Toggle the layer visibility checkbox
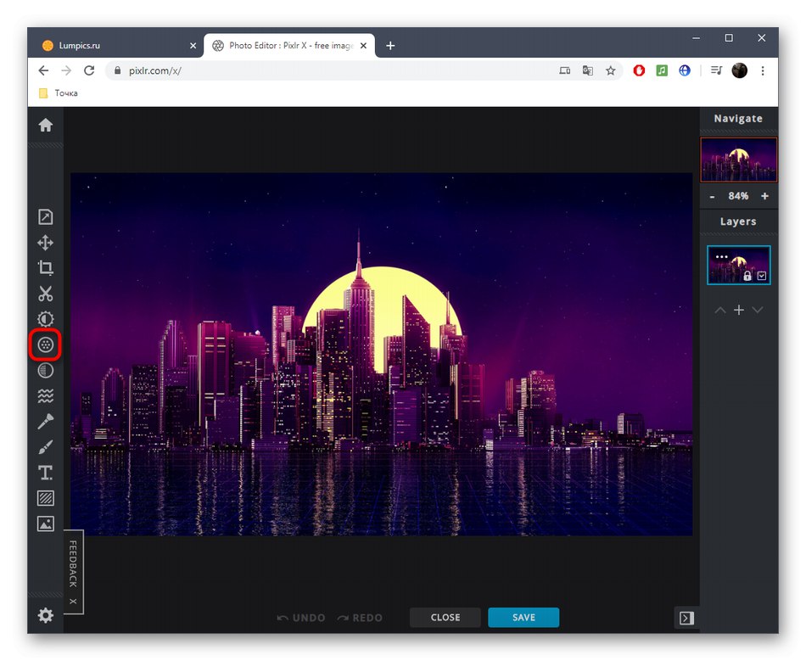Screen dimensions: 806x661 [762, 276]
